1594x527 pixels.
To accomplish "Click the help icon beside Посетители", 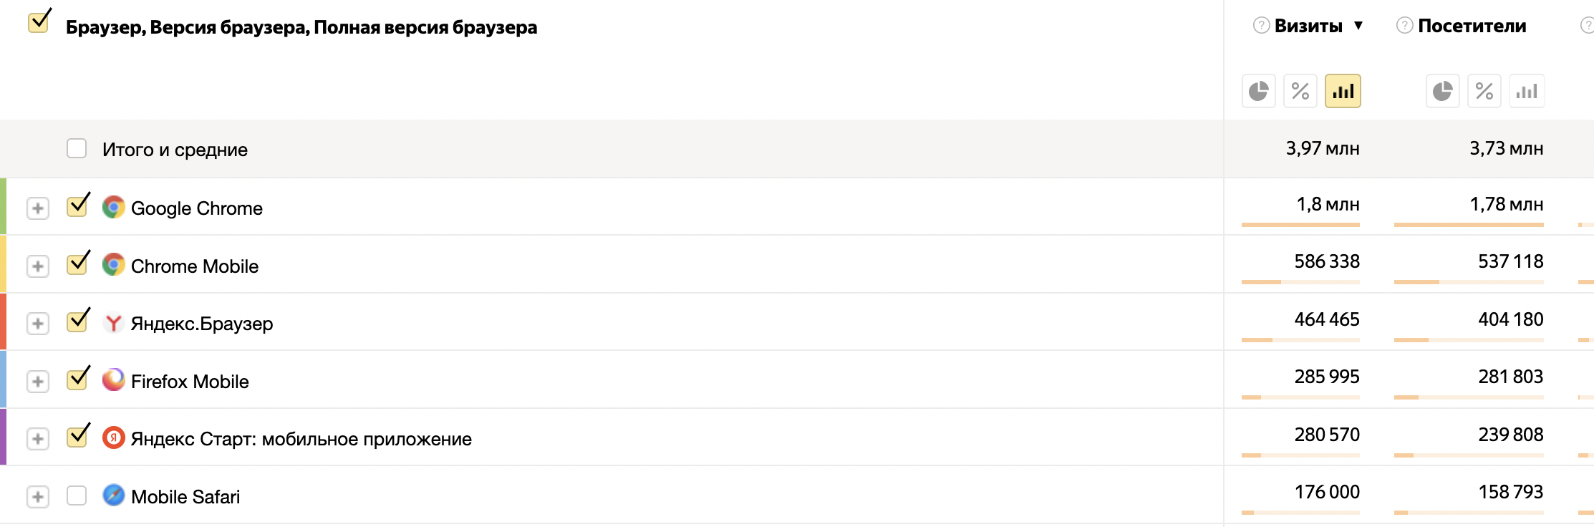I will 1405,26.
